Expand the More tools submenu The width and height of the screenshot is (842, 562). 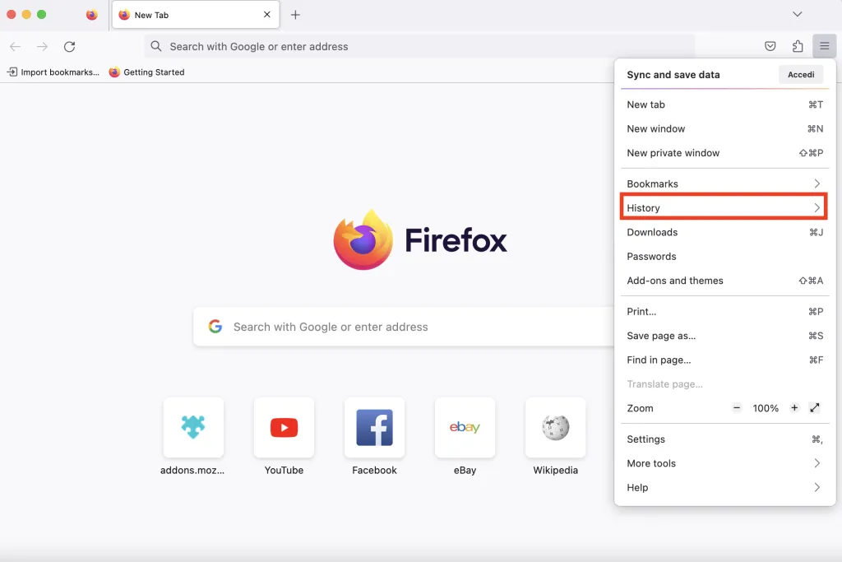click(x=724, y=462)
